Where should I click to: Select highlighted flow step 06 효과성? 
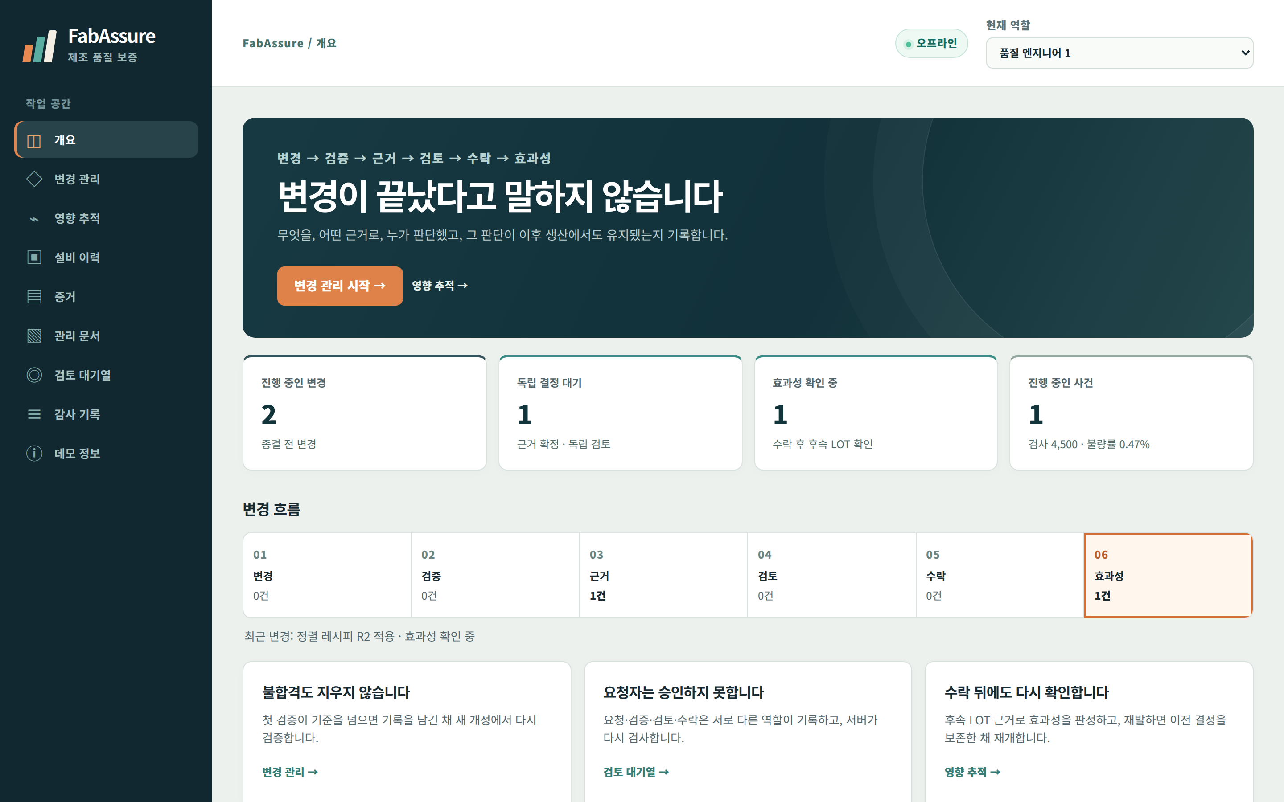click(1169, 575)
